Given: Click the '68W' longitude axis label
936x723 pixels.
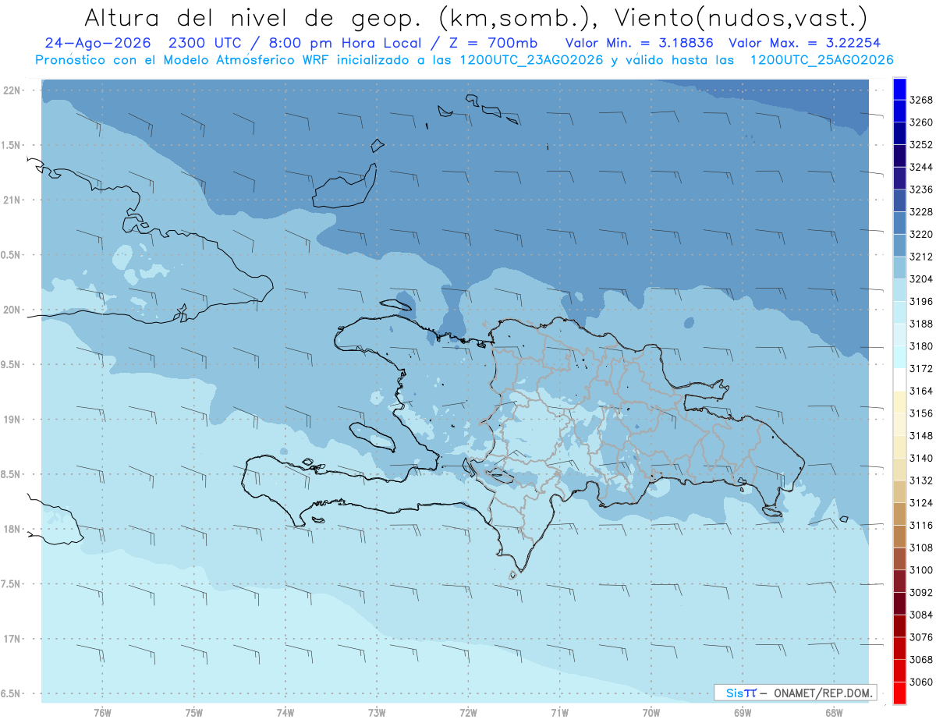Looking at the screenshot, I should click(834, 712).
